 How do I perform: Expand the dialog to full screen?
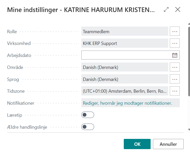tap(166, 10)
